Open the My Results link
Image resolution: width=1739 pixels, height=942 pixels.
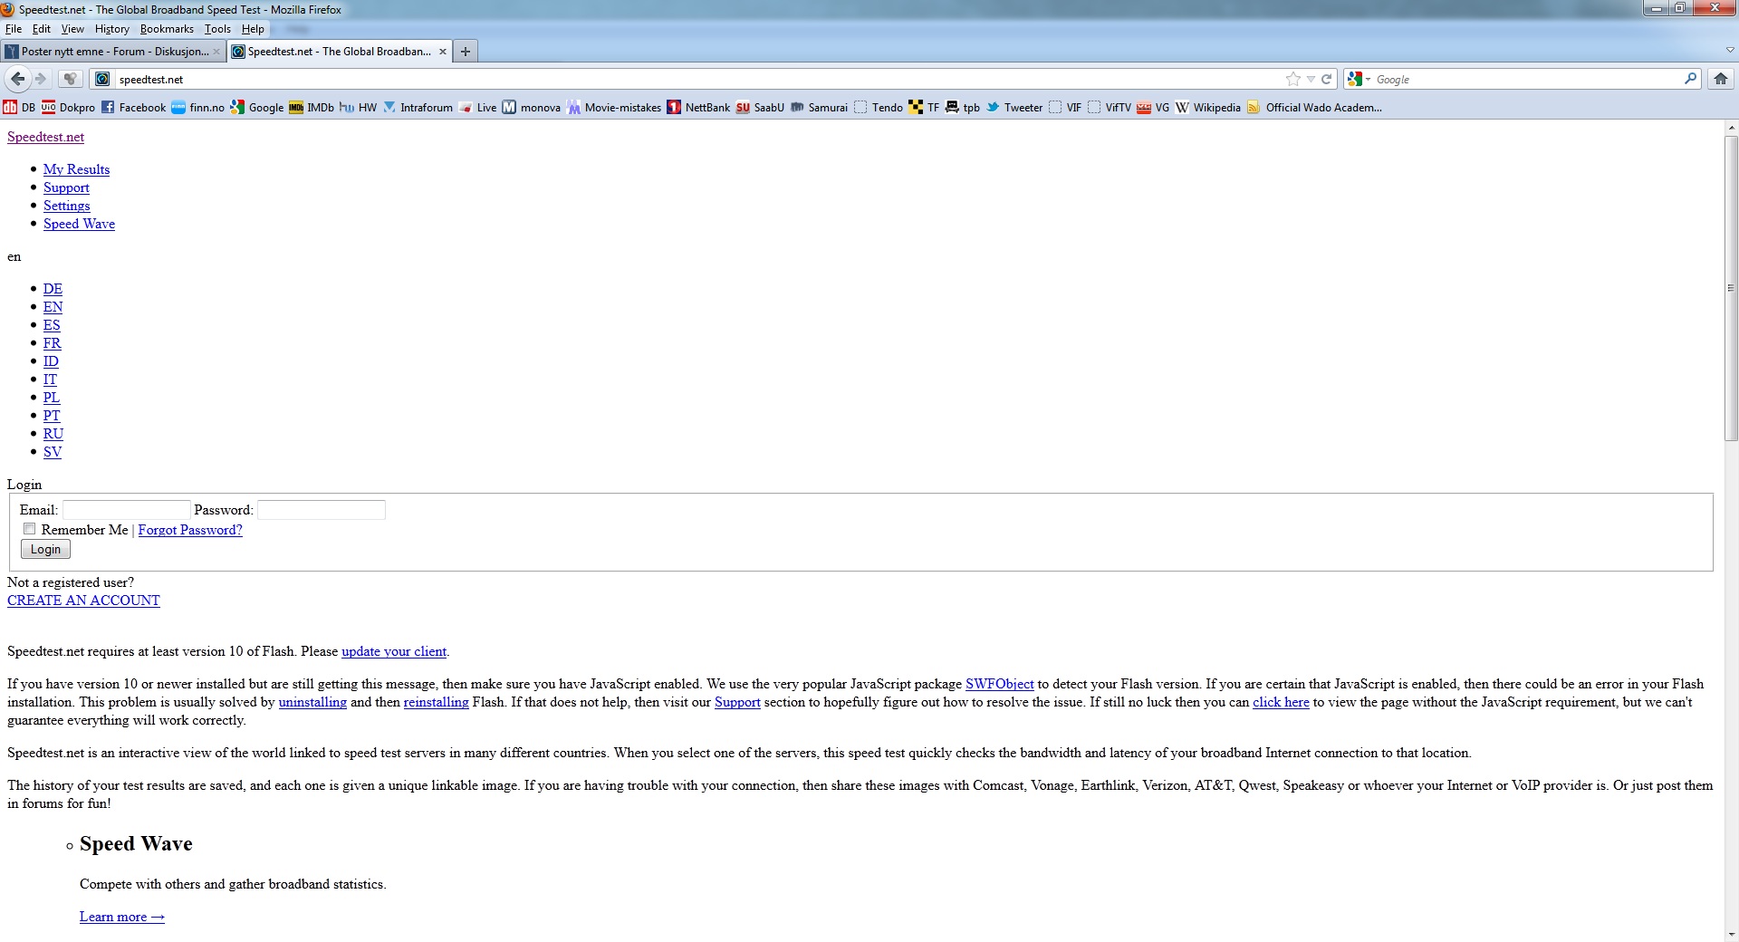coord(76,169)
